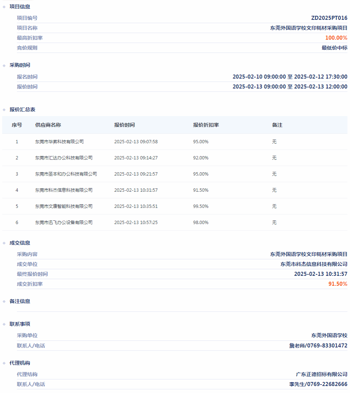Click quote time 2025-02-13 10:57:25

pyautogui.click(x=136, y=223)
